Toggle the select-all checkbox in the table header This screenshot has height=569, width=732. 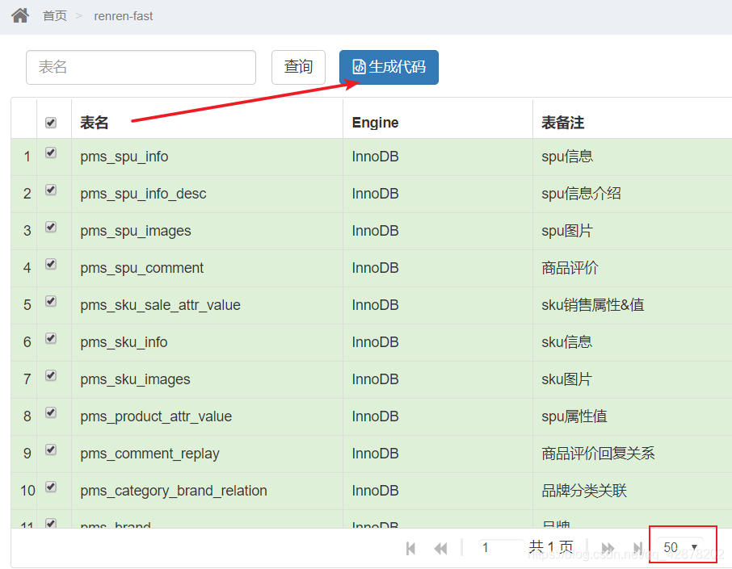[x=51, y=123]
